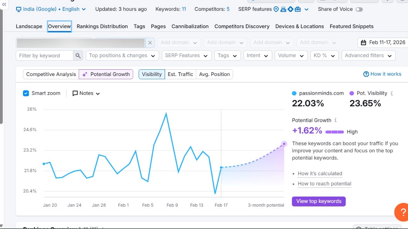The width and height of the screenshot is (408, 229).
Task: Uncheck the Smart zoom checkbox
Action: (x=26, y=93)
